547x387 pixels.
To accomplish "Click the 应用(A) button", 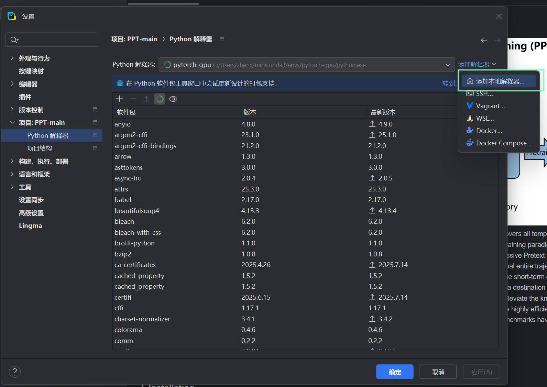I will coord(481,372).
